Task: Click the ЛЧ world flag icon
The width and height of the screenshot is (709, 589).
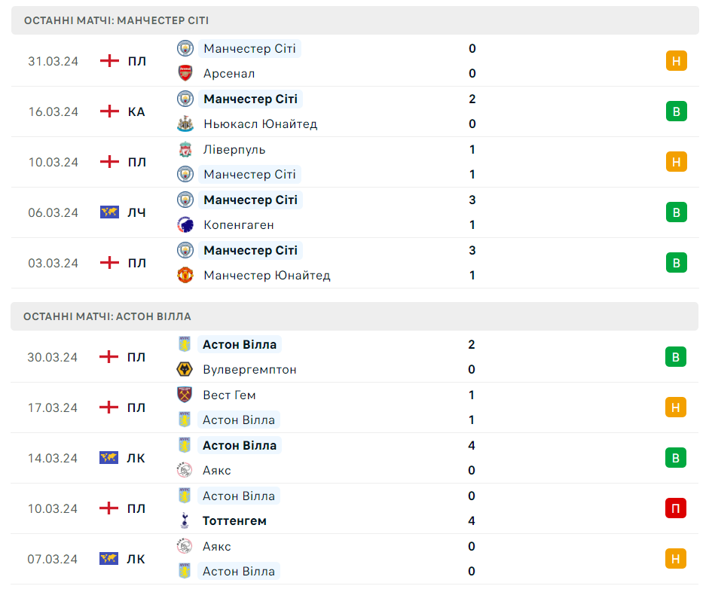Action: 109,212
